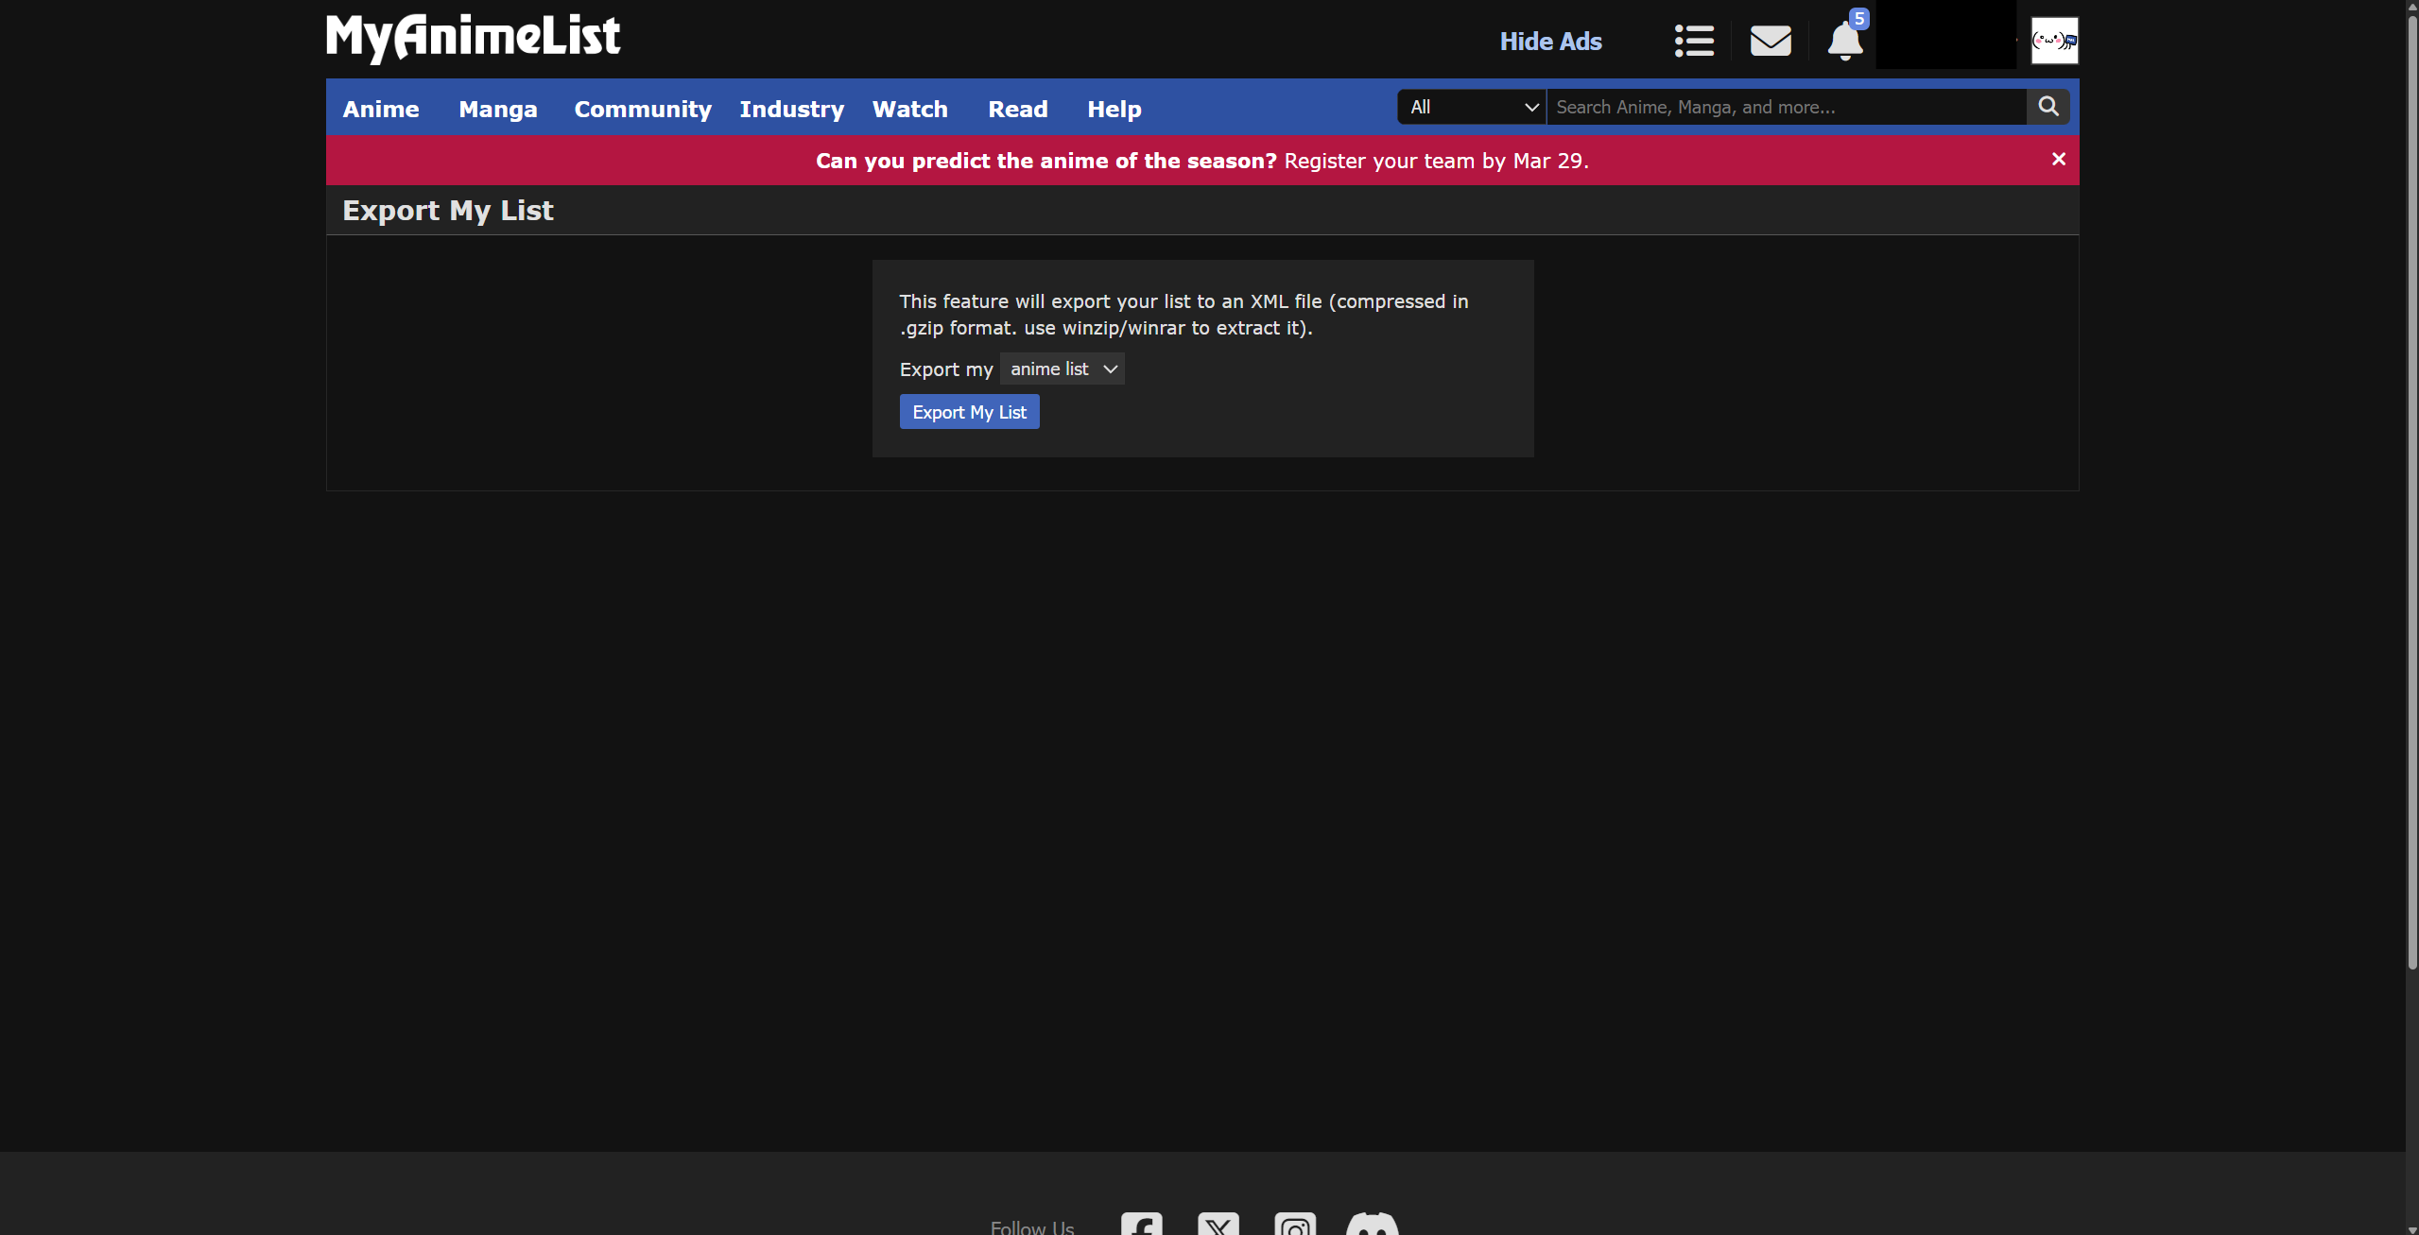The image size is (2419, 1235).
Task: Open the quick list menu icon in header
Action: click(x=1692, y=41)
